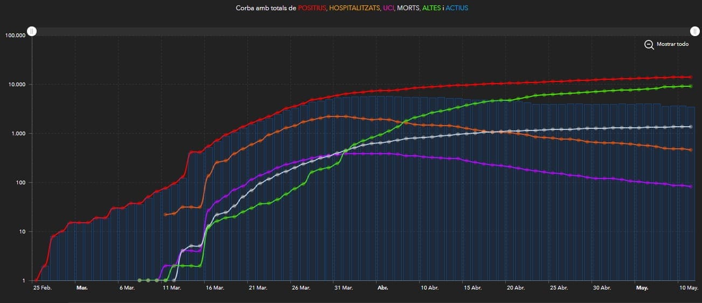Image resolution: width=702 pixels, height=303 pixels.
Task: Click the 10.000 y-axis label
Action: [17, 85]
